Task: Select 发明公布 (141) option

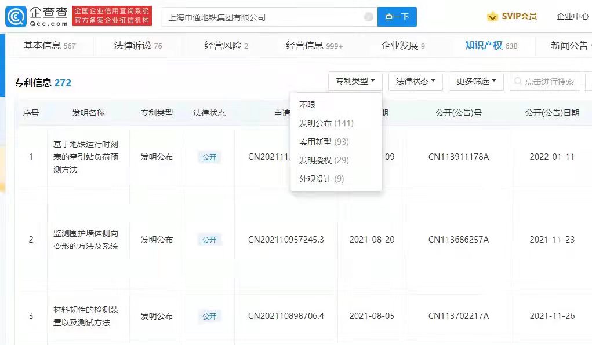Action: click(326, 123)
